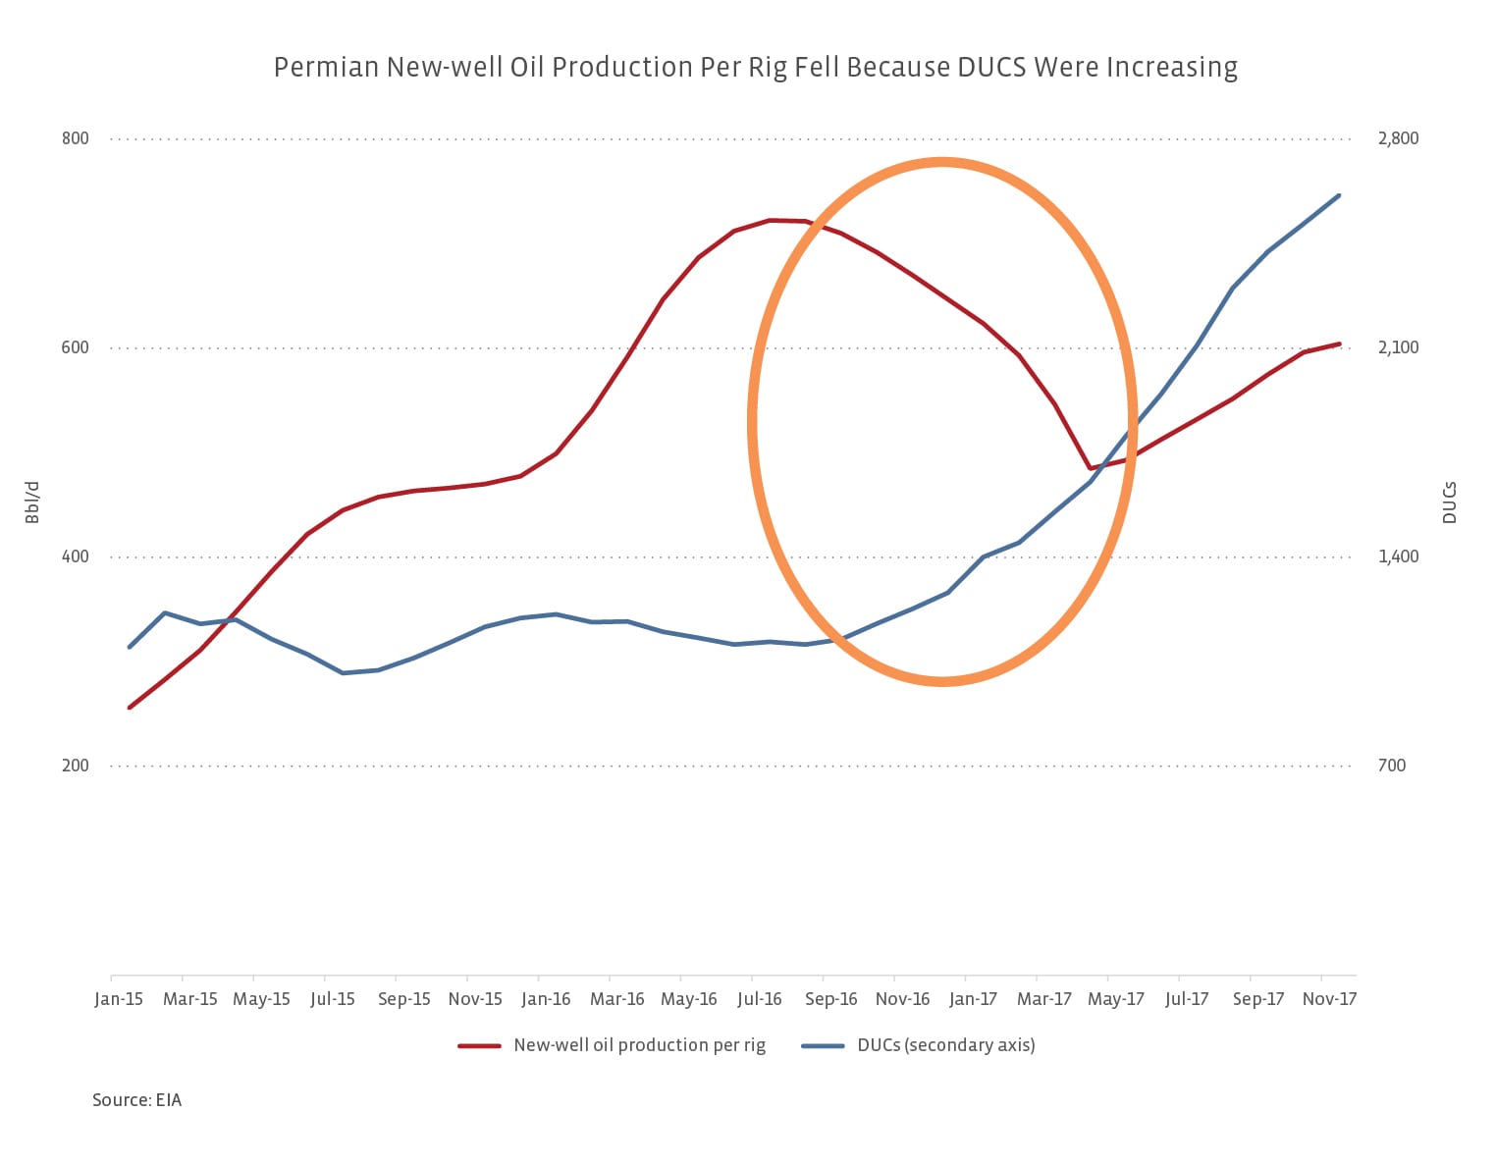Click the 'Bbl/d' left axis title
The width and height of the screenshot is (1496, 1165).
32,502
